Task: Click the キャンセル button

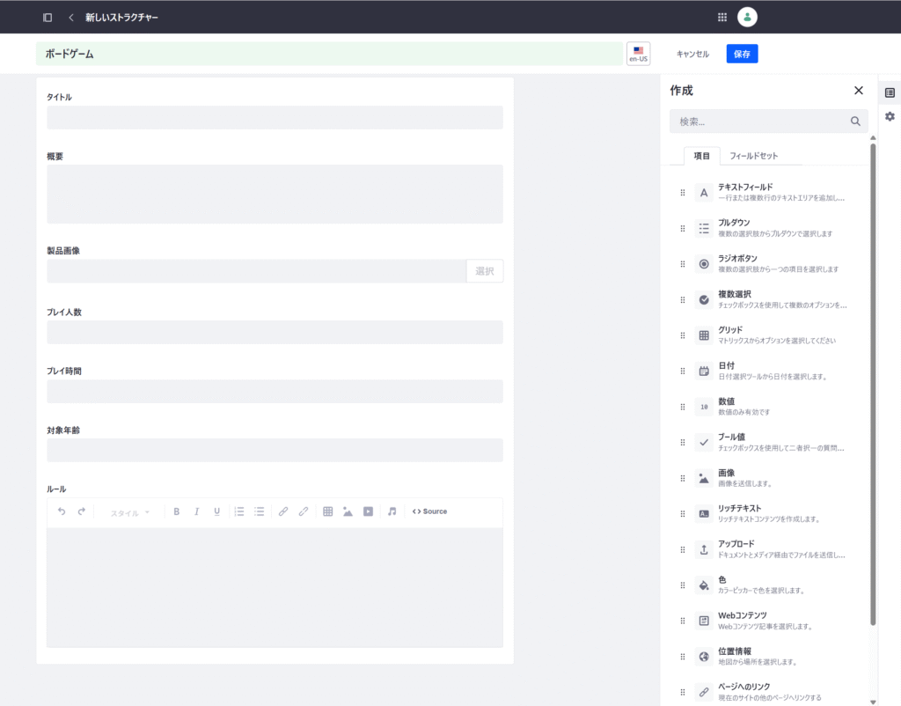Action: [692, 54]
